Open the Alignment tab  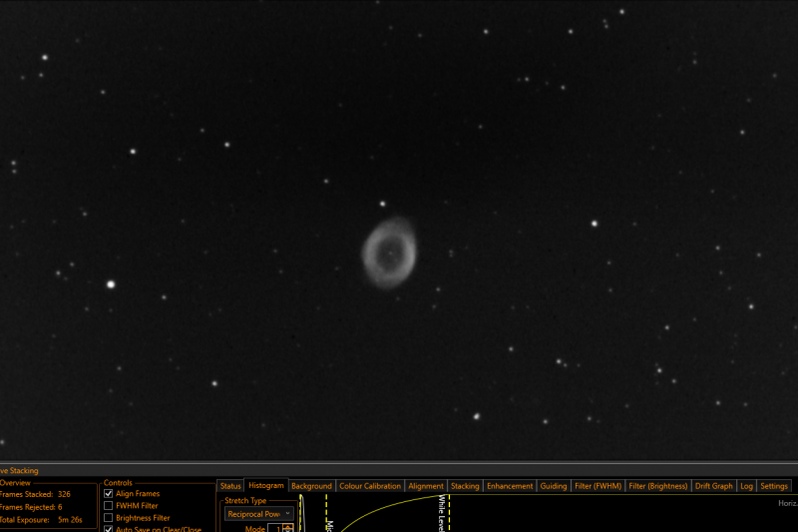pos(426,486)
